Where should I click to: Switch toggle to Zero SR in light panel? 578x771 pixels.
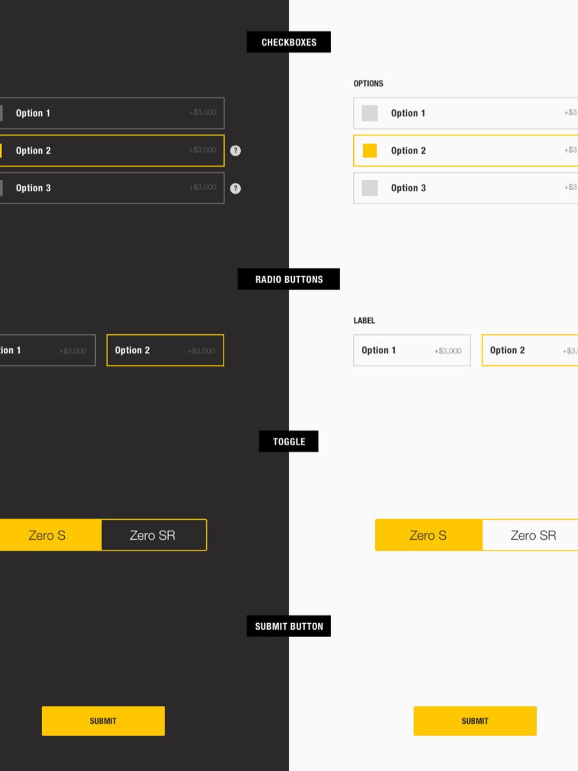click(x=530, y=535)
